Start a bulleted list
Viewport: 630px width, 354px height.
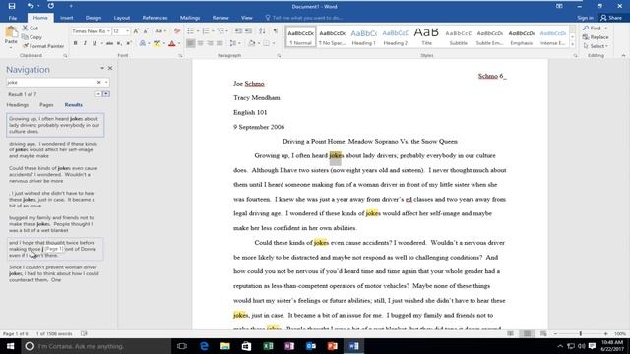pyautogui.click(x=190, y=30)
